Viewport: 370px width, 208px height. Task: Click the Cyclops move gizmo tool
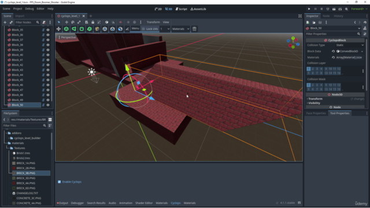58,29
